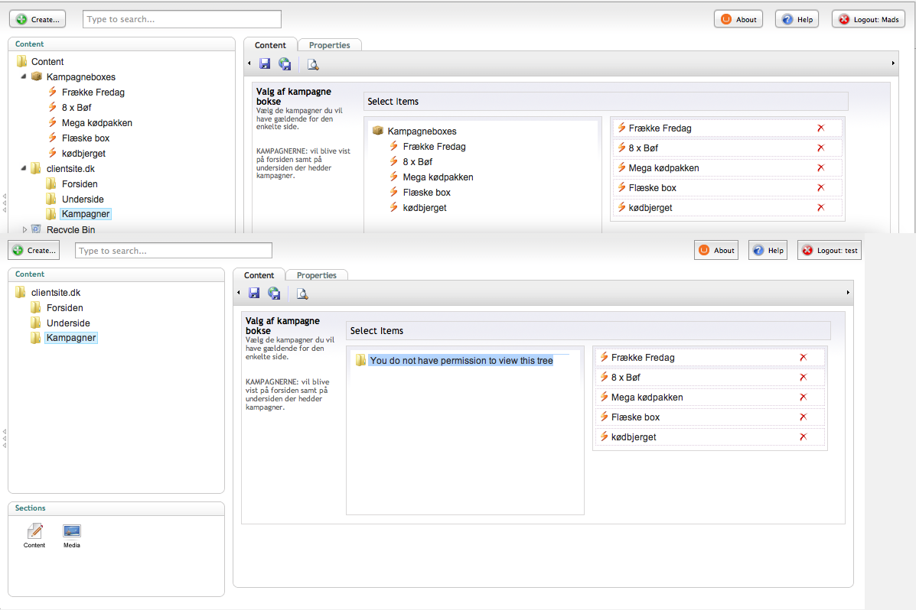916x610 pixels.
Task: Click the Logout: test button
Action: 829,251
